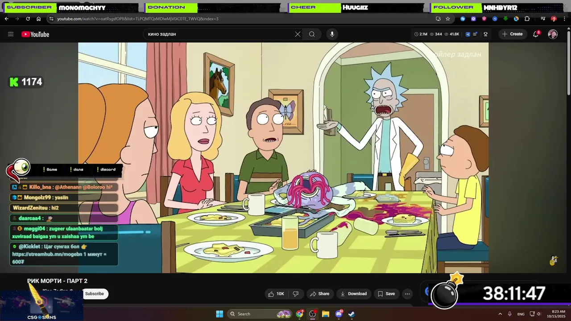
Task: Click the video title РИК МОРТИ - ПАРТ 2
Action: click(x=57, y=281)
